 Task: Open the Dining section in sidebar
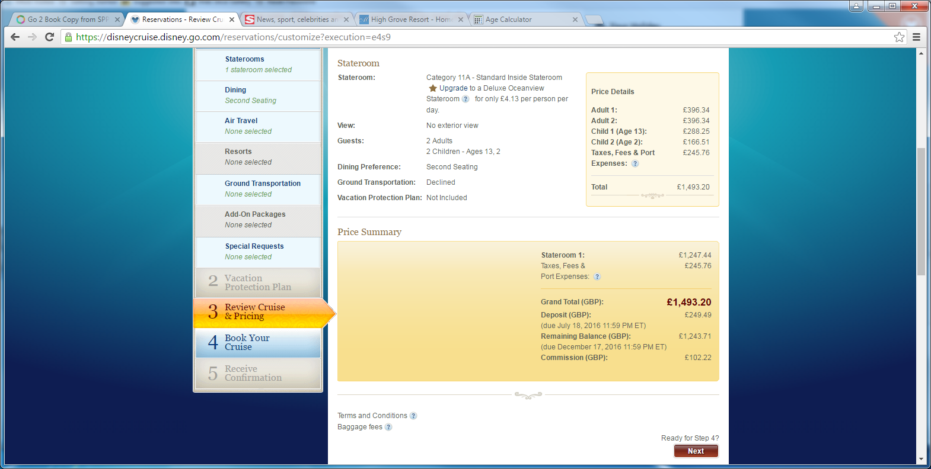pos(258,95)
